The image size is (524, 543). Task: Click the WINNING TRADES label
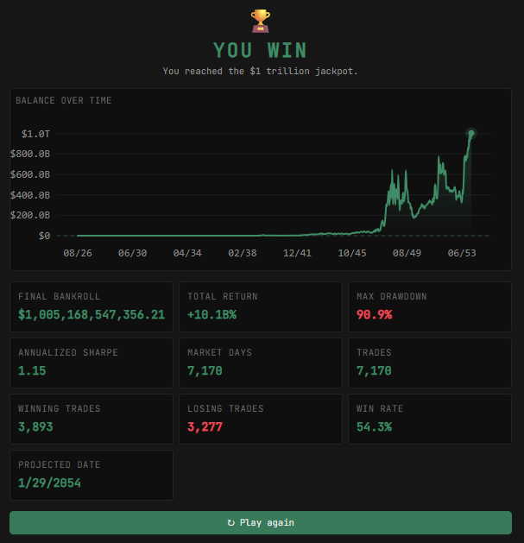tap(60, 408)
